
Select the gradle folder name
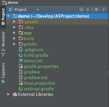(x=30, y=44)
